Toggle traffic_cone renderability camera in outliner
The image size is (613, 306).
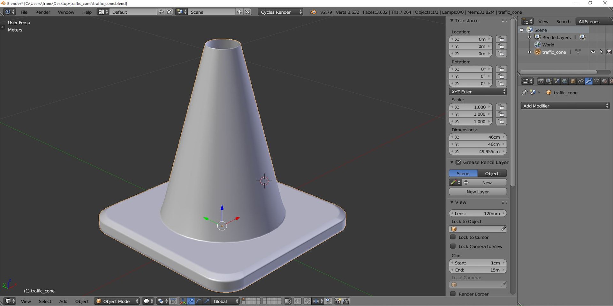point(609,52)
